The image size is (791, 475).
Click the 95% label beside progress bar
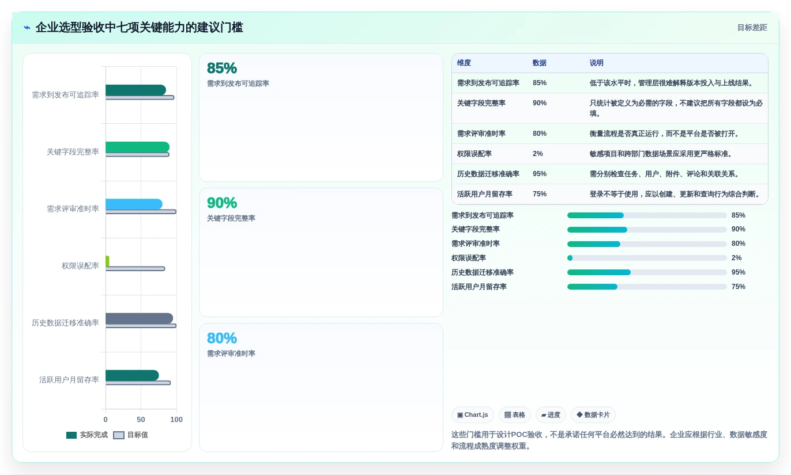tap(739, 272)
